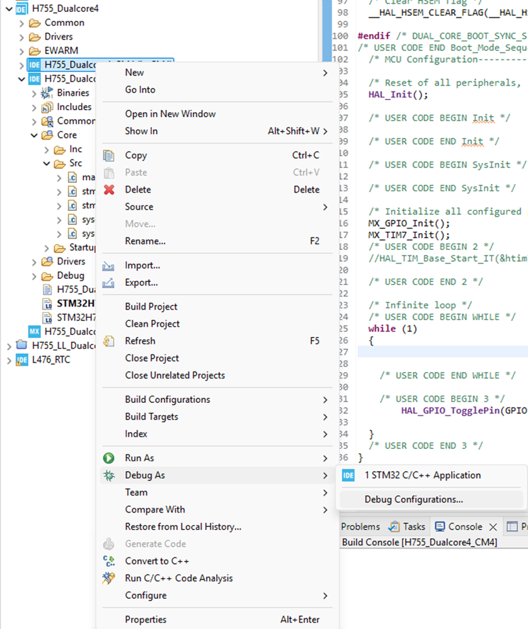This screenshot has width=528, height=629.
Task: Click the Run C/C++ Code Analysis icon
Action: tap(109, 578)
